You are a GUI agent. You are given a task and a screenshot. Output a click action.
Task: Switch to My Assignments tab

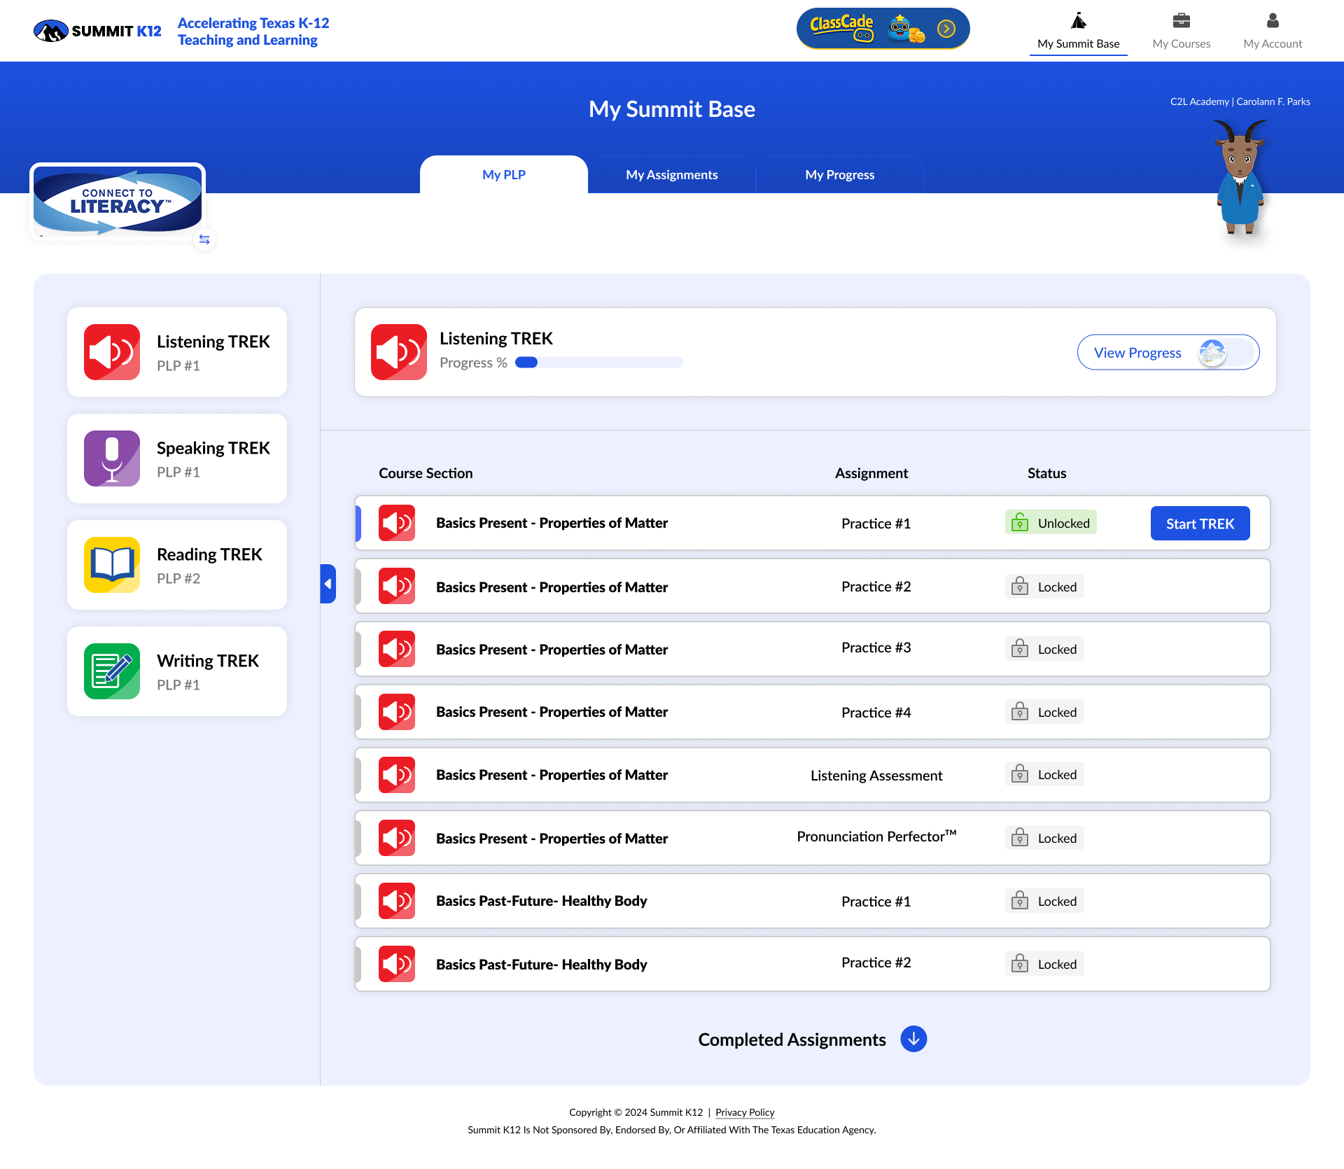pos(671,174)
